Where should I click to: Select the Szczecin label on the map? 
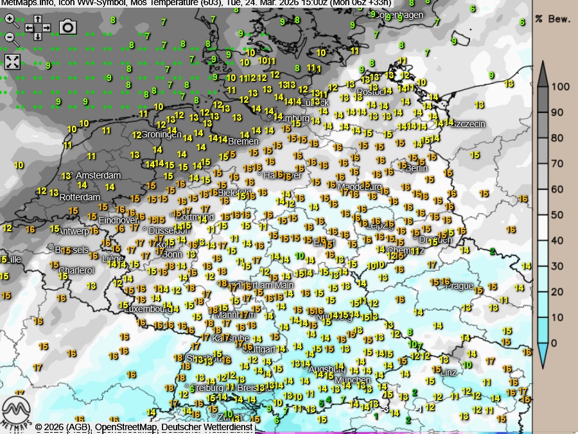[x=467, y=124]
